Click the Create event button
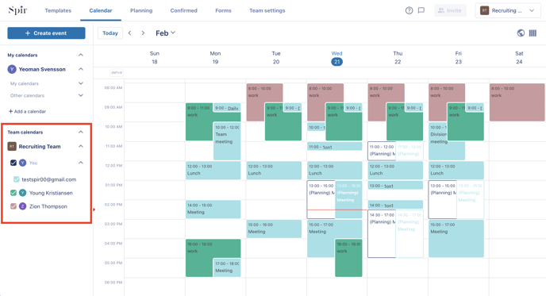 point(46,33)
